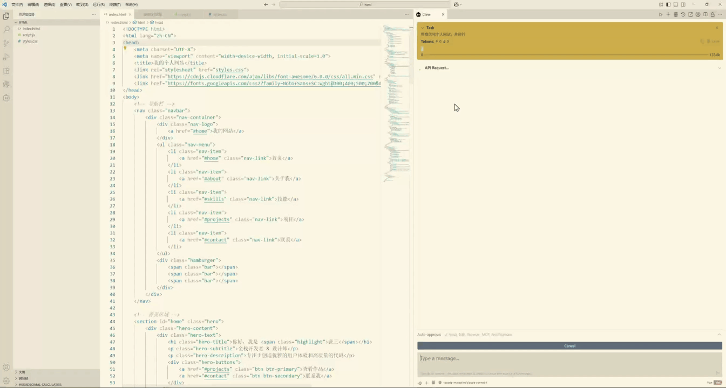Open the 终端(T) menu
The image size is (726, 388).
point(115,4)
